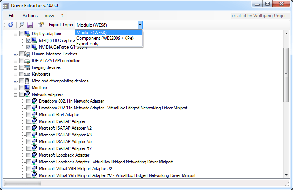
Task: Expand the IDE ATA/ATAPI controllers node
Action: click(x=15, y=61)
